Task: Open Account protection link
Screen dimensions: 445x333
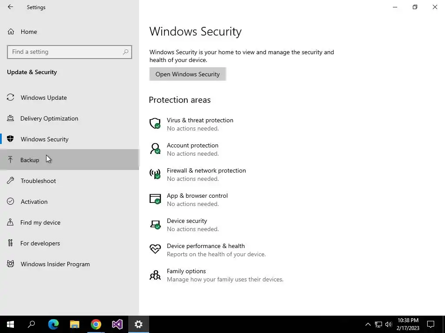Action: point(193,145)
